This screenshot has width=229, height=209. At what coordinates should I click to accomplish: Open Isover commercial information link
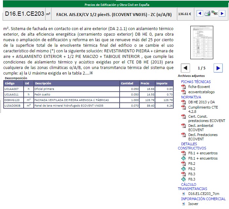[193, 204]
